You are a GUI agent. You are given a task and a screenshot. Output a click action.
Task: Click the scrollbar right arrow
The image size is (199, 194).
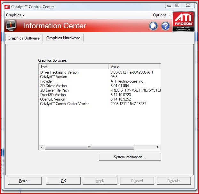pos(158,147)
